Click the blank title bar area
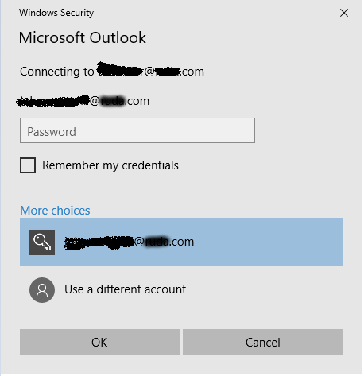The width and height of the screenshot is (364, 376). (212, 13)
